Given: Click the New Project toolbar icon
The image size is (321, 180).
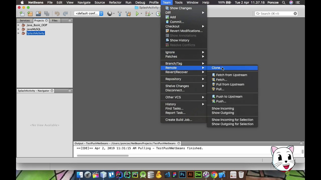Looking at the screenshot, I should point(30,13).
